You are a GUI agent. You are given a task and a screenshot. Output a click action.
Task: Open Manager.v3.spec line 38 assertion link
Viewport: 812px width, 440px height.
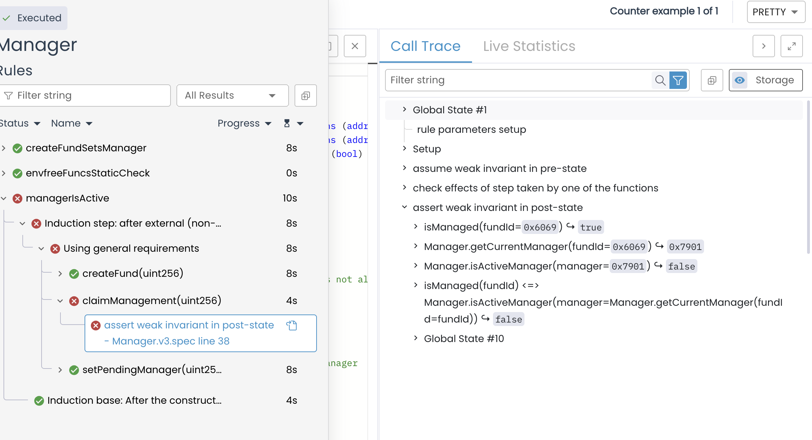pyautogui.click(x=171, y=341)
